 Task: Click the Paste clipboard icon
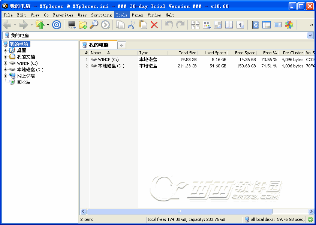[x=143, y=25]
